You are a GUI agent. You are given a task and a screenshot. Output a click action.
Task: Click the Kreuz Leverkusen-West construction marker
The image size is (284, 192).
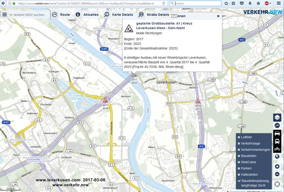(x=134, y=75)
